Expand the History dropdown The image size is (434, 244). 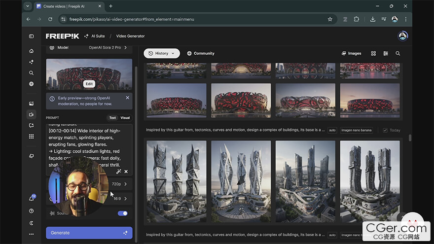(162, 53)
